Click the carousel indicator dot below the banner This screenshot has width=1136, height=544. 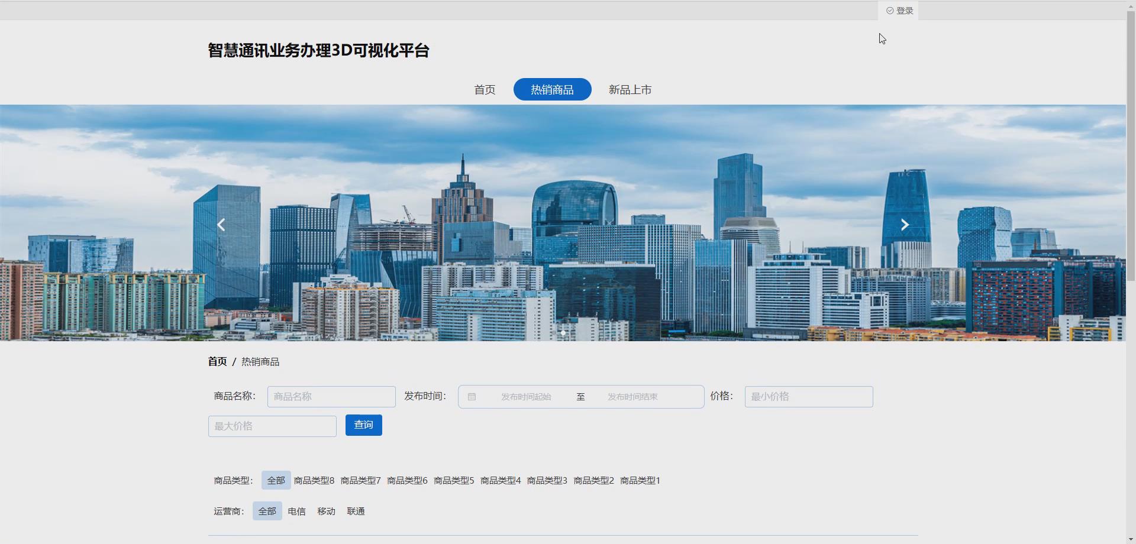pos(563,333)
